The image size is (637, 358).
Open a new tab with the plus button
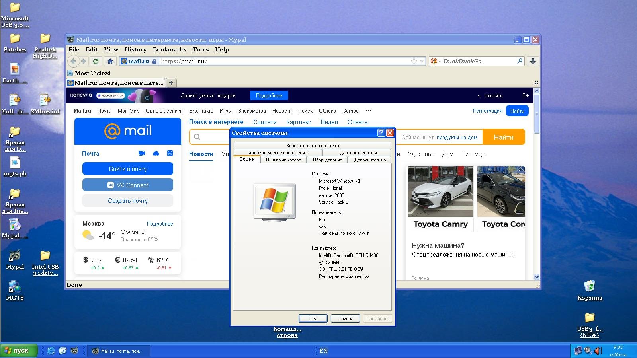171,83
